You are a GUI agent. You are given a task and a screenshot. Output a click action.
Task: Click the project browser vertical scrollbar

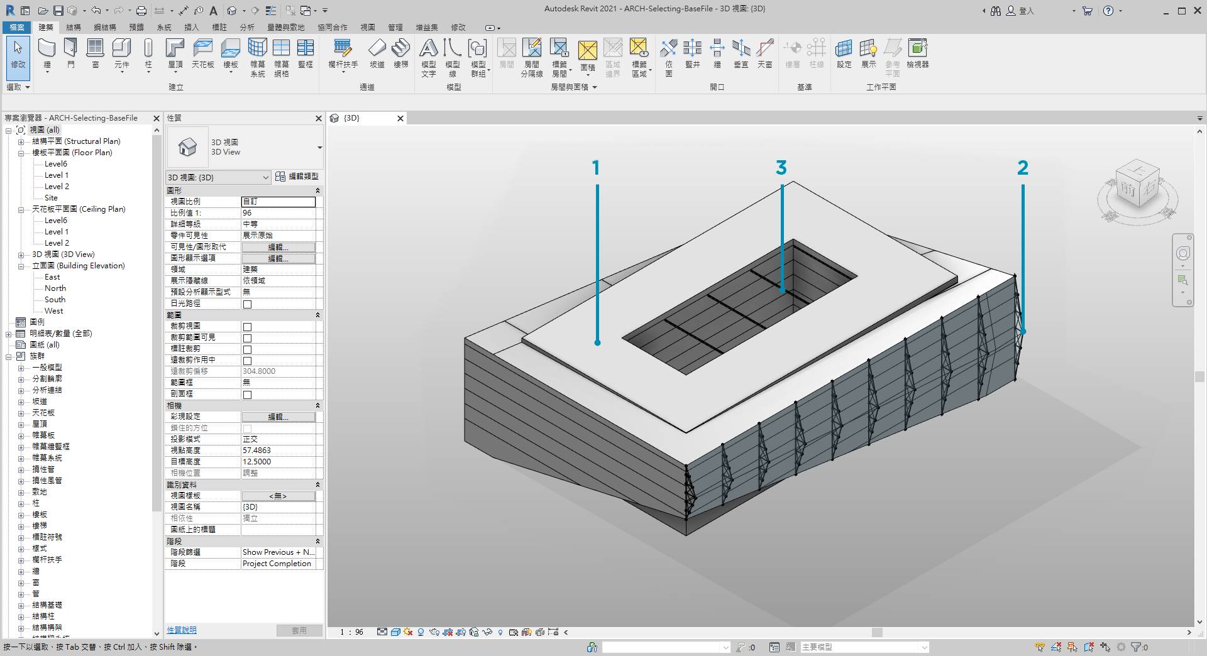coord(157,323)
